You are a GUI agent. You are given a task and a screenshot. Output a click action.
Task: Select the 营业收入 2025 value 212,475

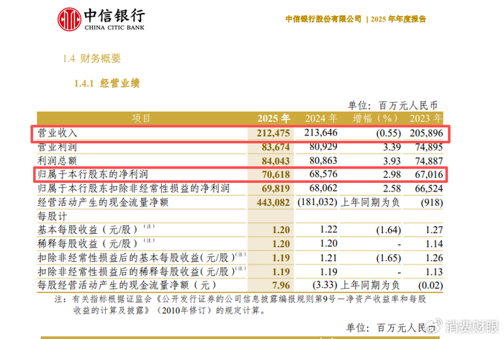[273, 133]
